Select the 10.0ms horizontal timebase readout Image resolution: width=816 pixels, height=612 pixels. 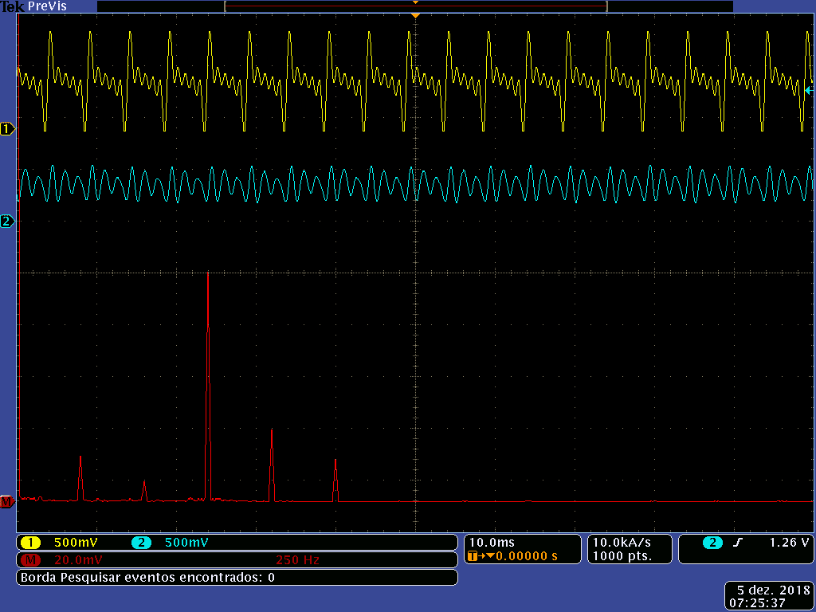[x=492, y=543]
